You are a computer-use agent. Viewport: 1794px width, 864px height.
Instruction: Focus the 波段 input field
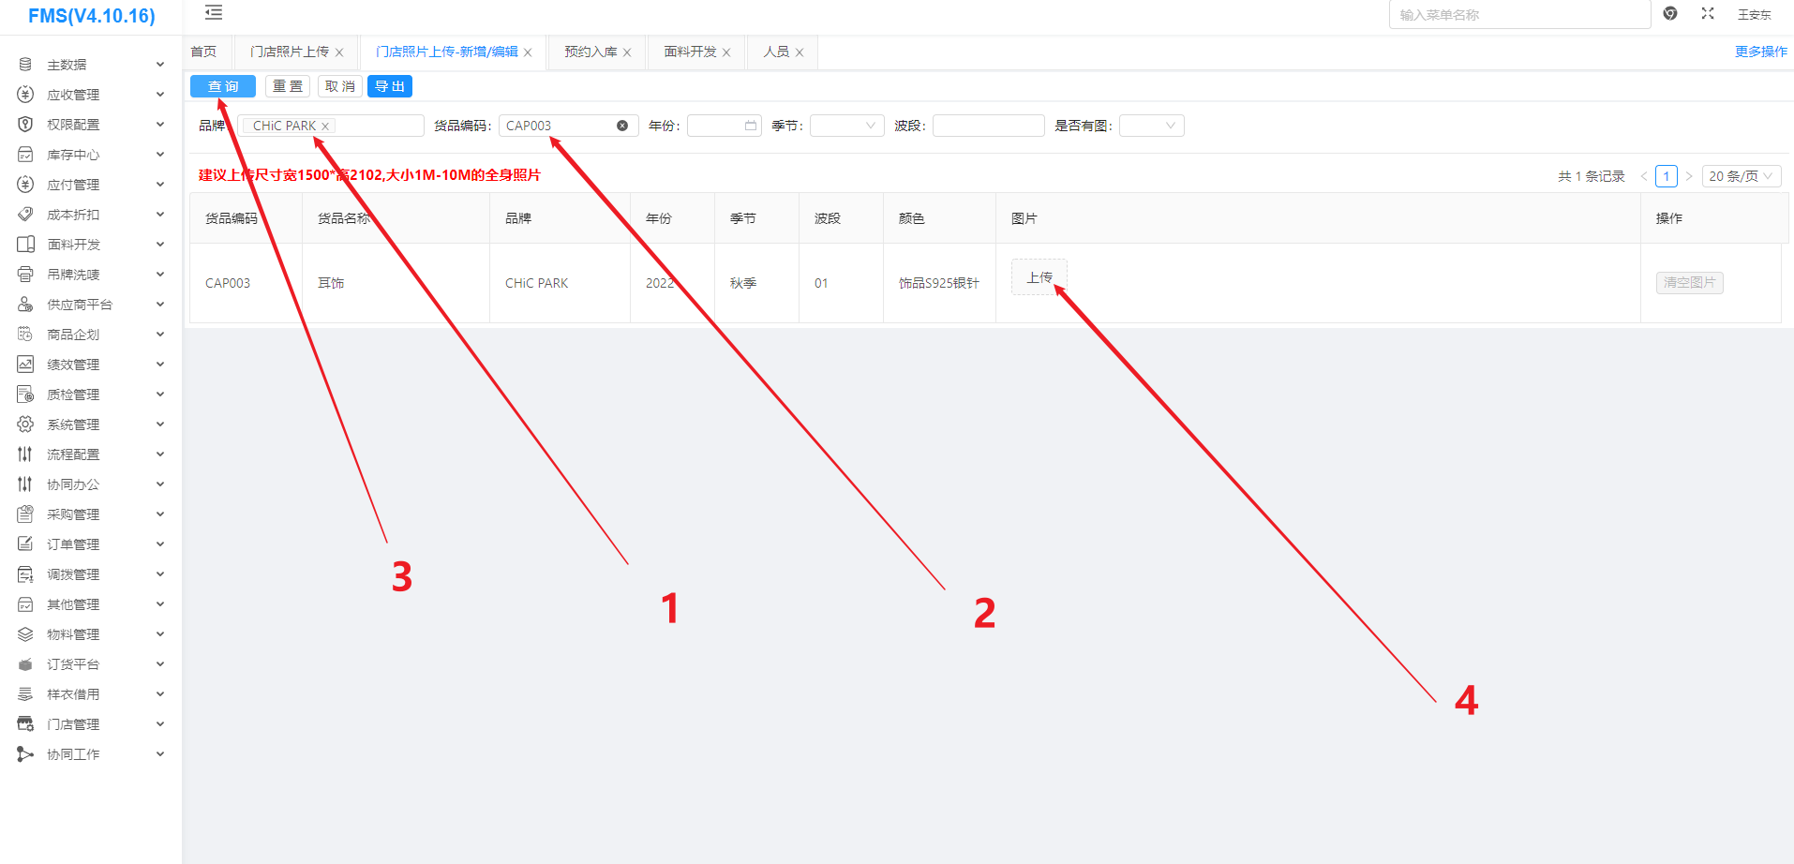click(988, 126)
